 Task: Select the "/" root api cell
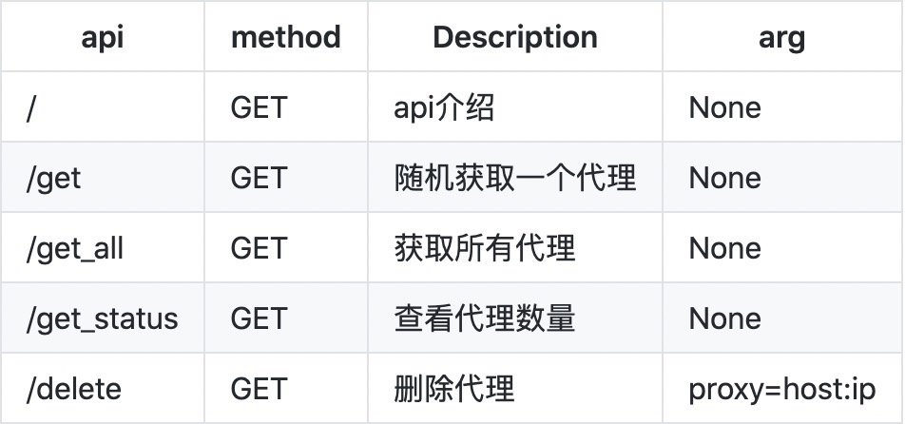[32, 107]
